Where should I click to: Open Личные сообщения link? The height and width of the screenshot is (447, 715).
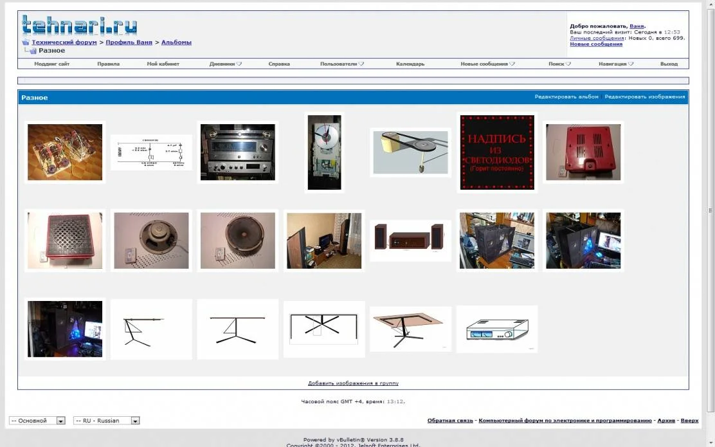click(x=597, y=39)
